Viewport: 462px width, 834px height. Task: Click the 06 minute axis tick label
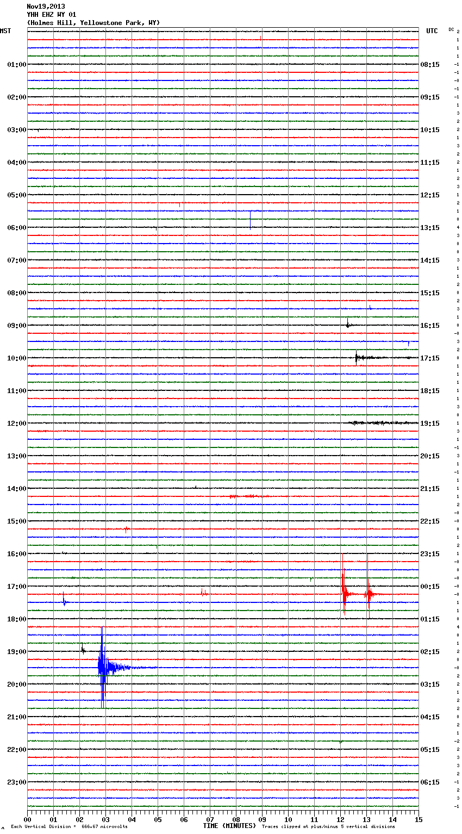click(184, 819)
